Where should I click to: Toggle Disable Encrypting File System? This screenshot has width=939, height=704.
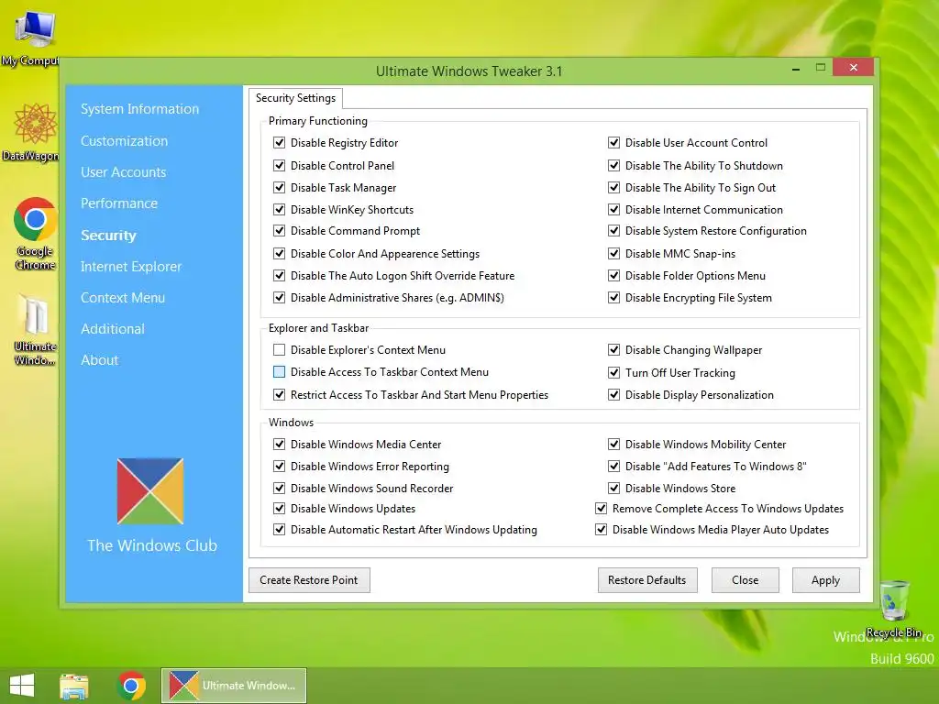tap(613, 298)
